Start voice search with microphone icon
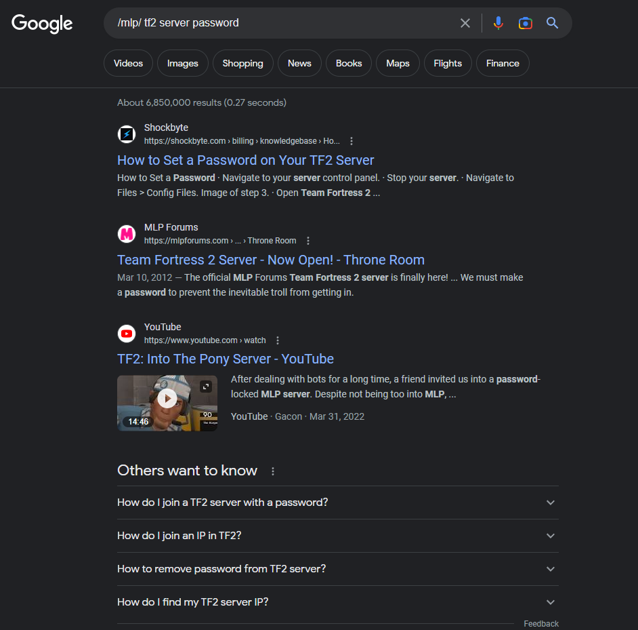The image size is (638, 630). [x=498, y=23]
